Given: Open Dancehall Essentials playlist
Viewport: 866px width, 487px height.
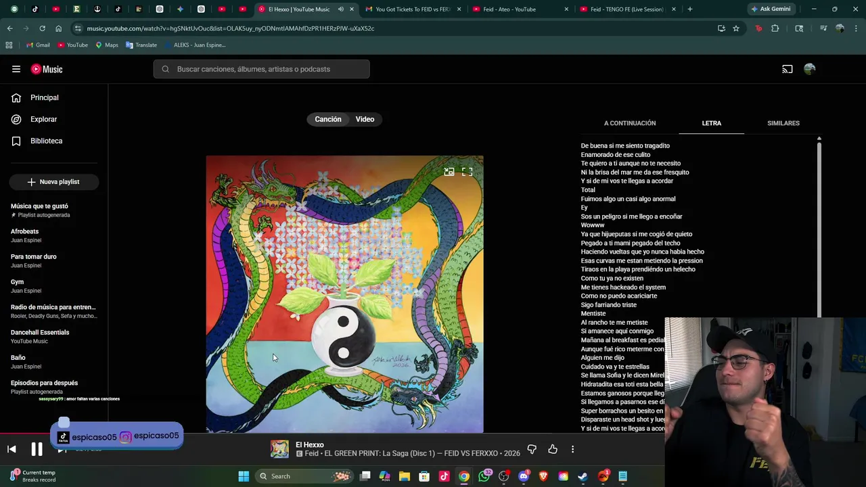Looking at the screenshot, I should (x=53, y=336).
